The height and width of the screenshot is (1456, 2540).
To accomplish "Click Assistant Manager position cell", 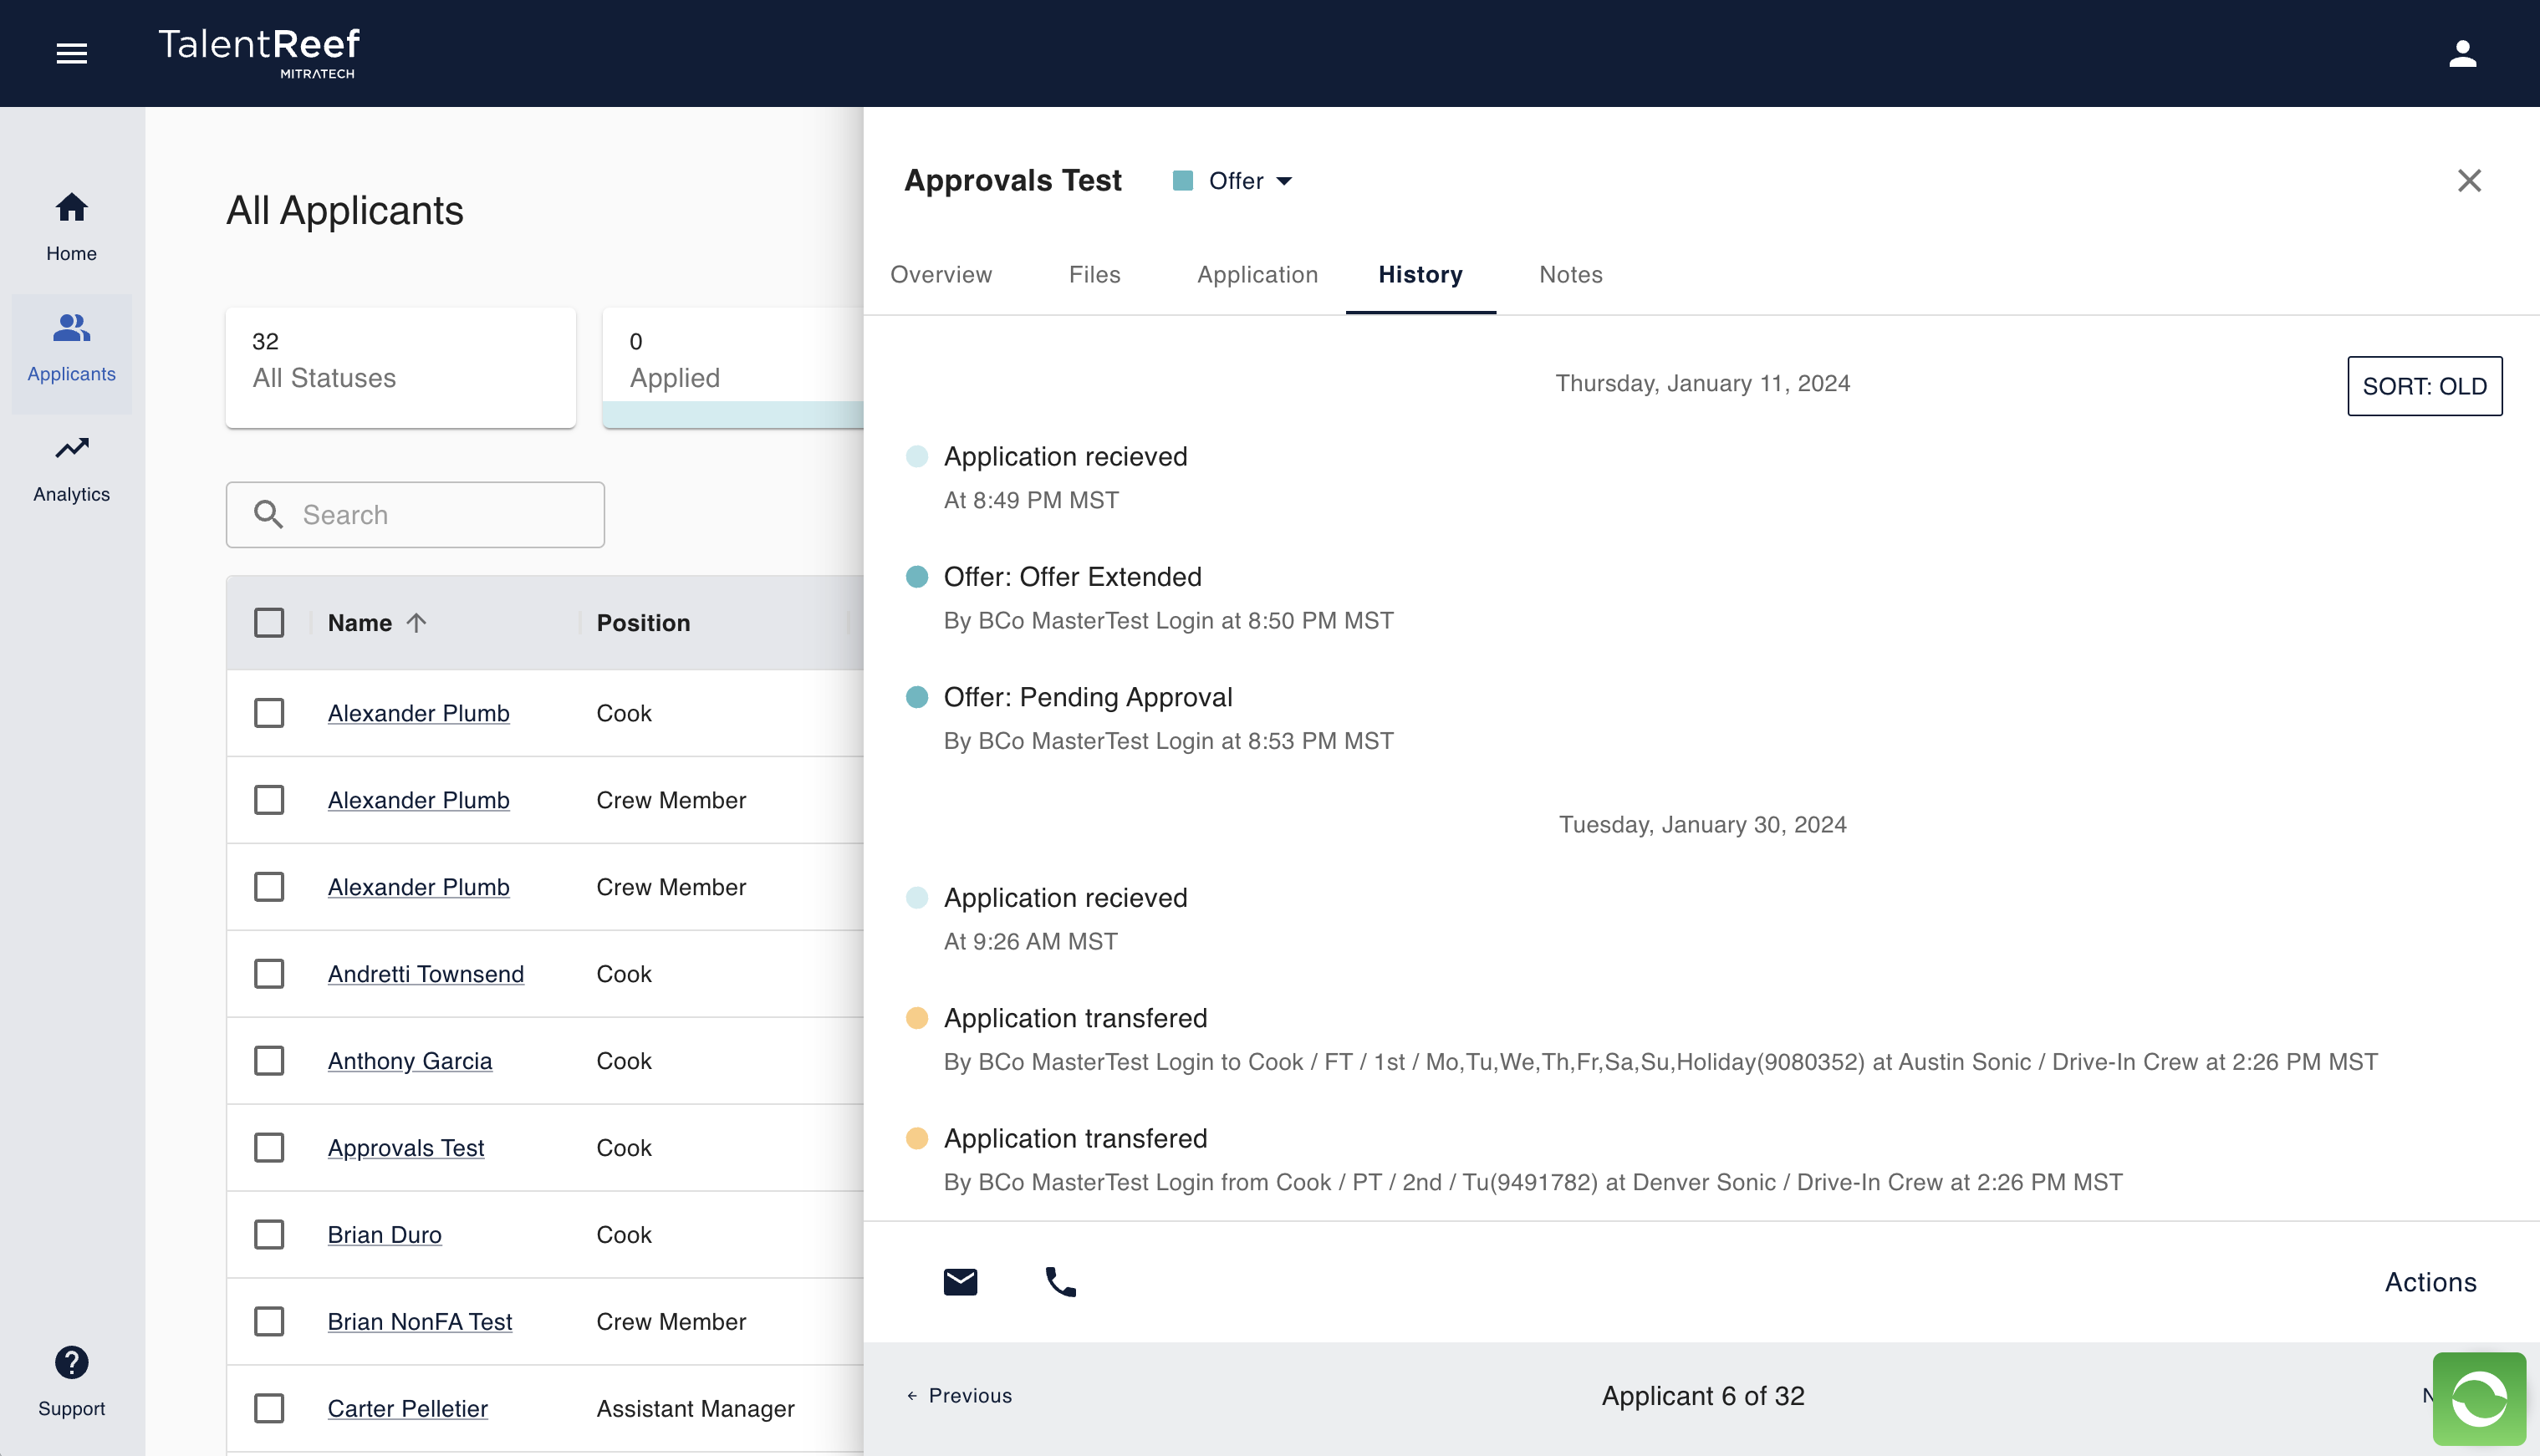I will 695,1409.
